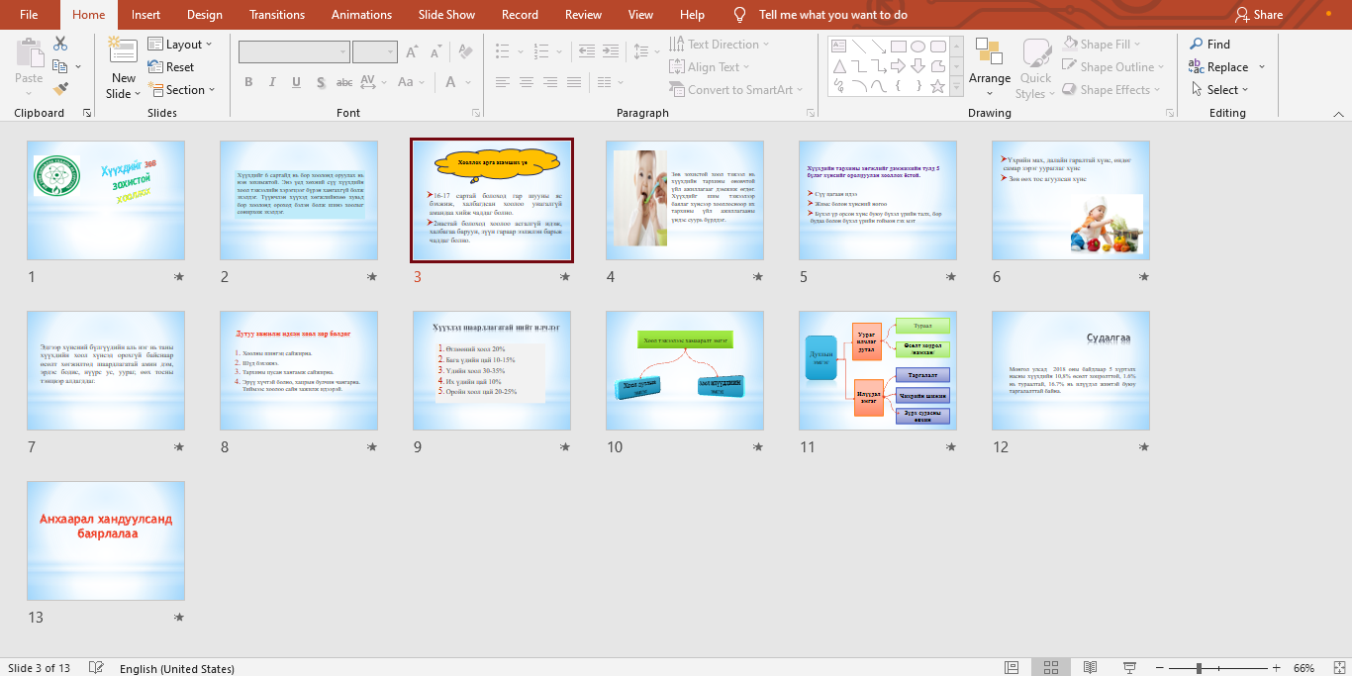This screenshot has width=1352, height=676.
Task: Open the Transitions ribbon tab
Action: tap(277, 15)
